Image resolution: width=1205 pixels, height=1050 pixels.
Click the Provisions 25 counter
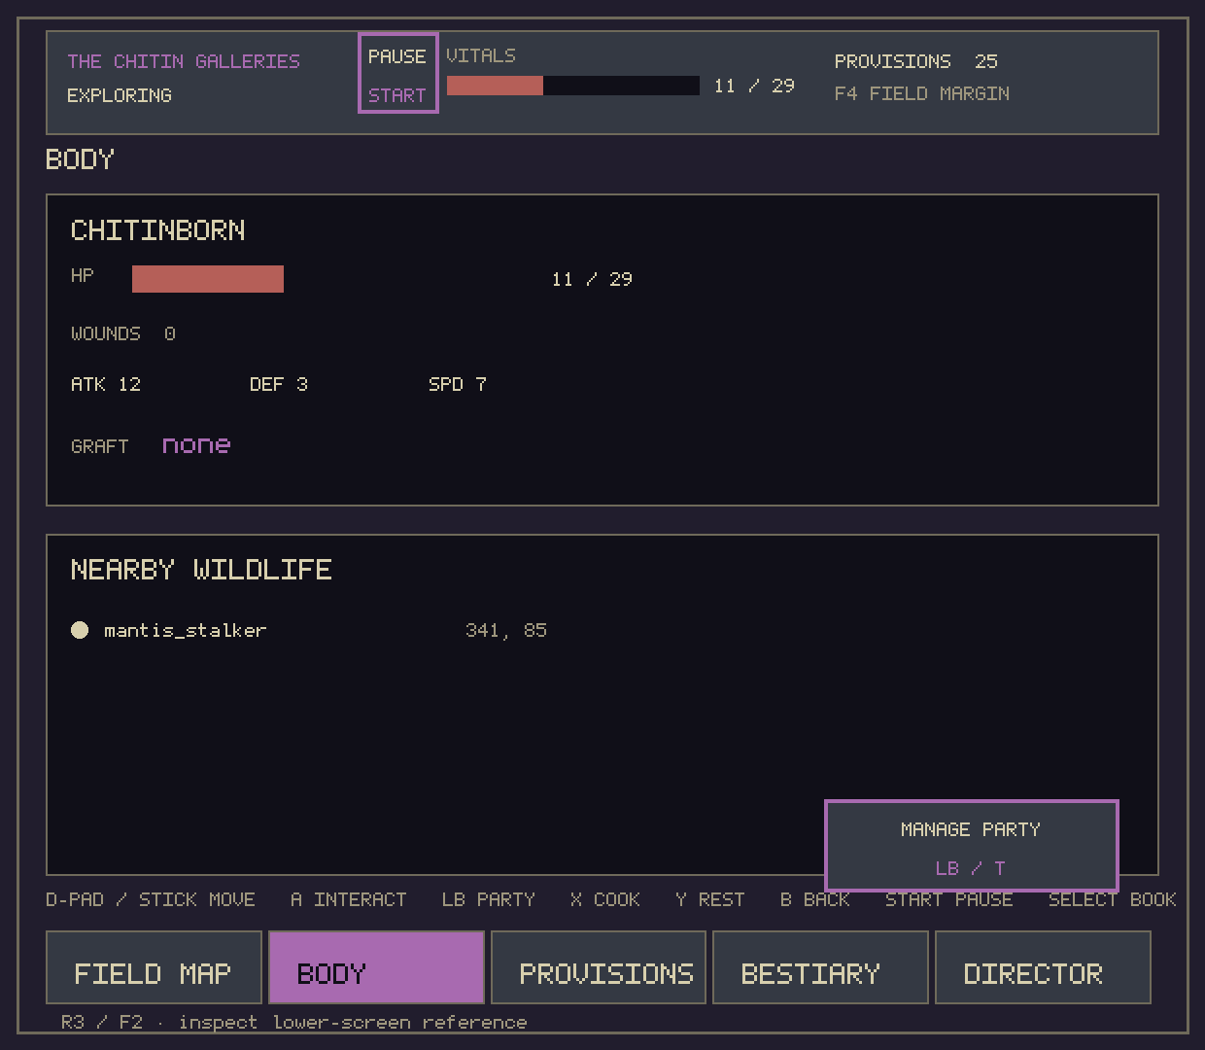pos(916,61)
